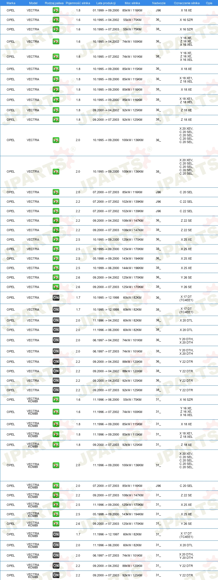Screen dimensions: 218x580
Task: Click diesel ON icon in Y 22 DTR 92kW 36_ row
Action: pos(56,381)
